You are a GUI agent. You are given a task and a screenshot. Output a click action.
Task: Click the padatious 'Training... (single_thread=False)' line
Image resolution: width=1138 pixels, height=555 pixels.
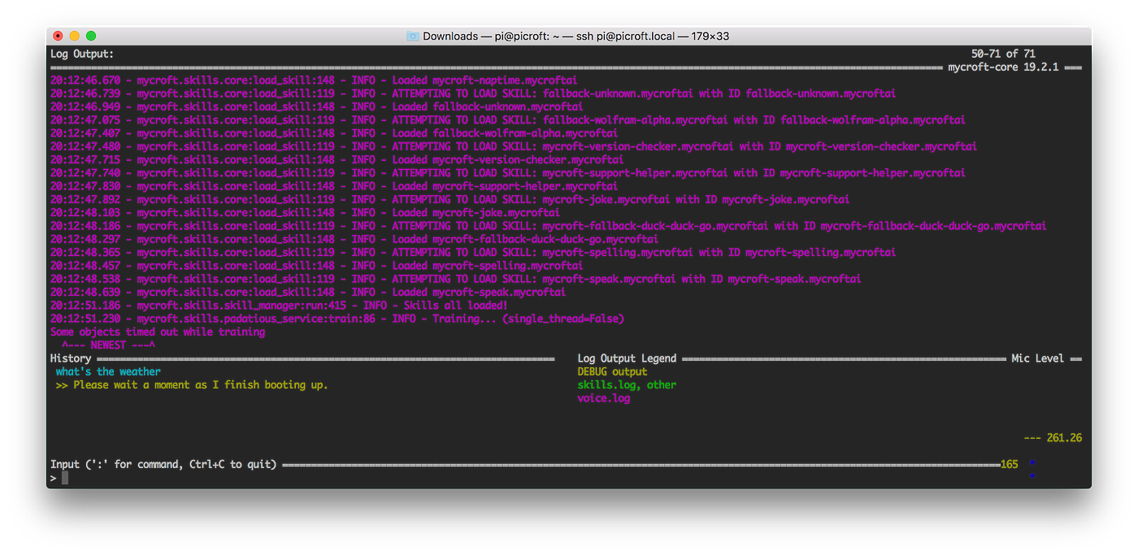click(337, 319)
